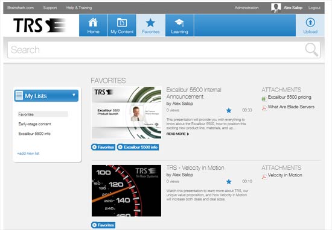Go to the Home tab
The image size is (332, 230).
94,25
